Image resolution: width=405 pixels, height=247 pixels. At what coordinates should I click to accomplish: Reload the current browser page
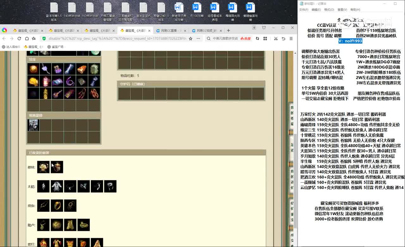coord(19,39)
